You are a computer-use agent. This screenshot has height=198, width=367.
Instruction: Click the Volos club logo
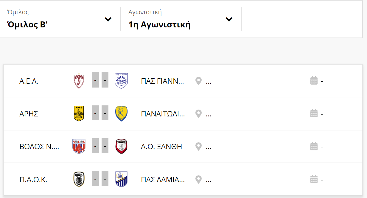click(79, 146)
